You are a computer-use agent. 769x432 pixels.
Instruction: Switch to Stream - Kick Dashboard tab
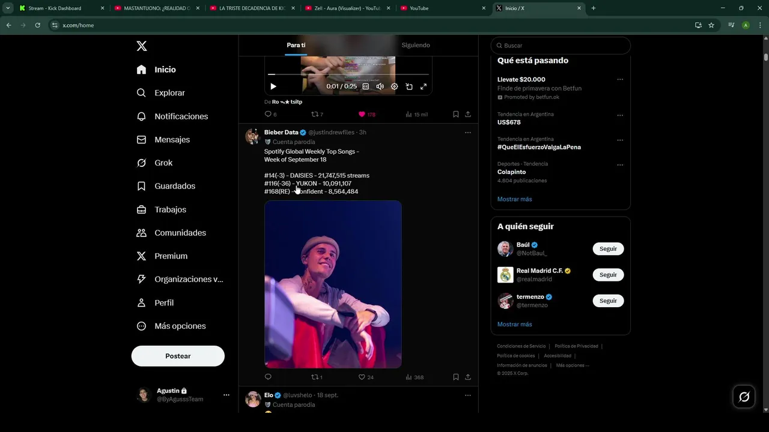click(x=60, y=8)
